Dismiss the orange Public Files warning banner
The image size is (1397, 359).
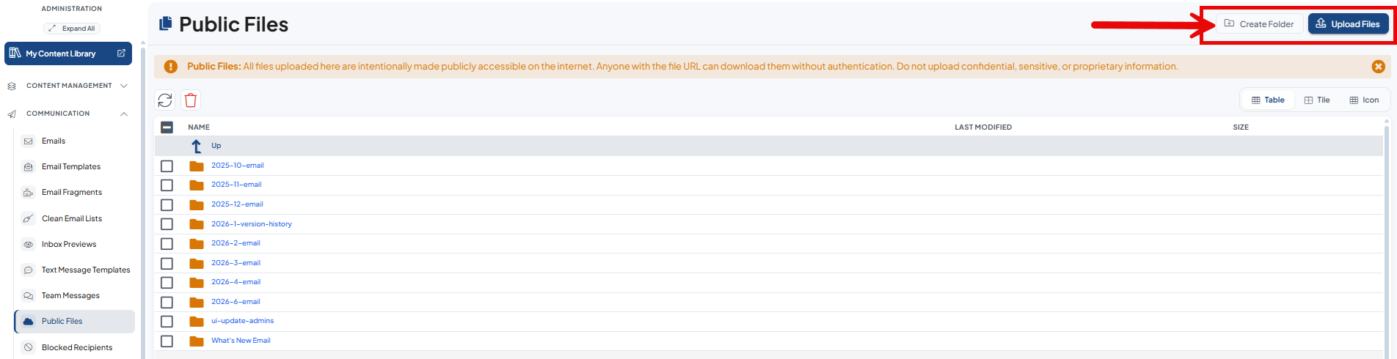pos(1378,67)
